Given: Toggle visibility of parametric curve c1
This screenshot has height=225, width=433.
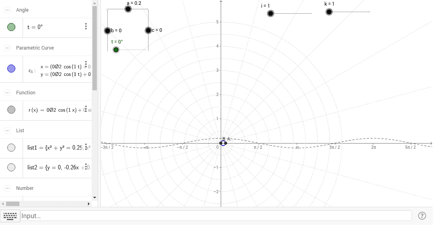Looking at the screenshot, I should click(x=11, y=69).
